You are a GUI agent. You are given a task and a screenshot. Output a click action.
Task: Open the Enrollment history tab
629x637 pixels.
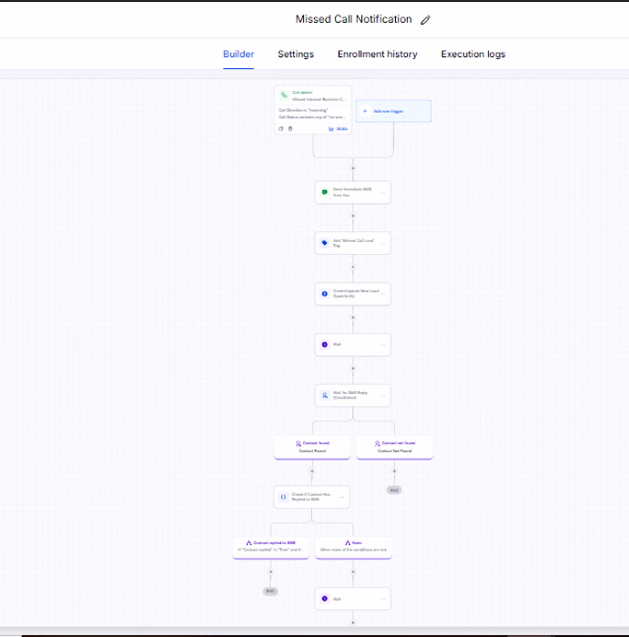pos(378,54)
